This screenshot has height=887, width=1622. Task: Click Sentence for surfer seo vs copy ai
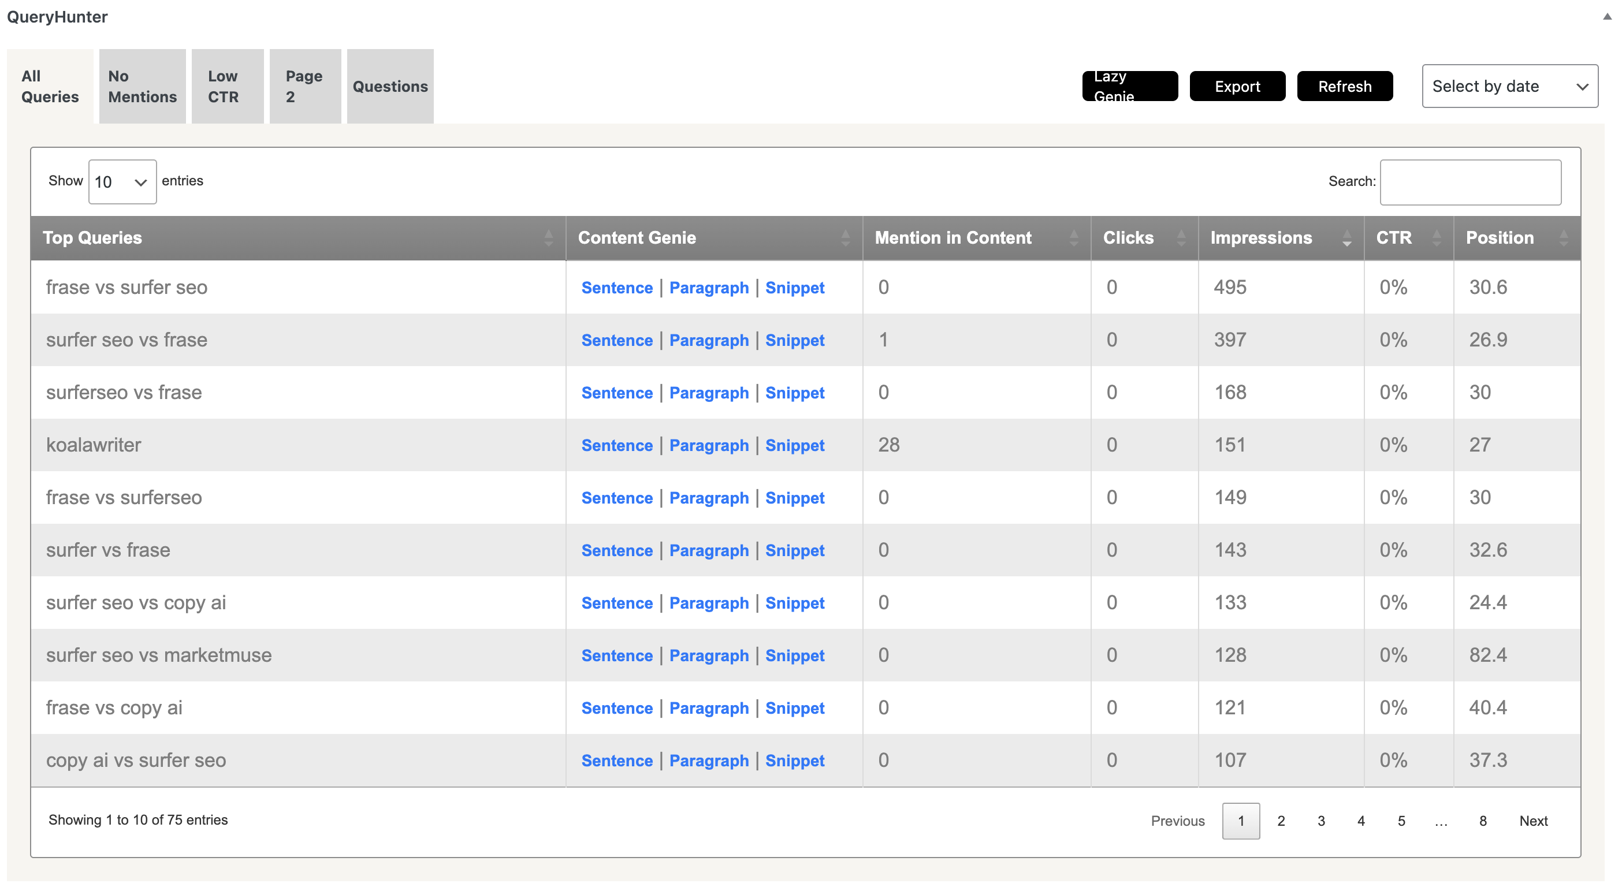[617, 603]
